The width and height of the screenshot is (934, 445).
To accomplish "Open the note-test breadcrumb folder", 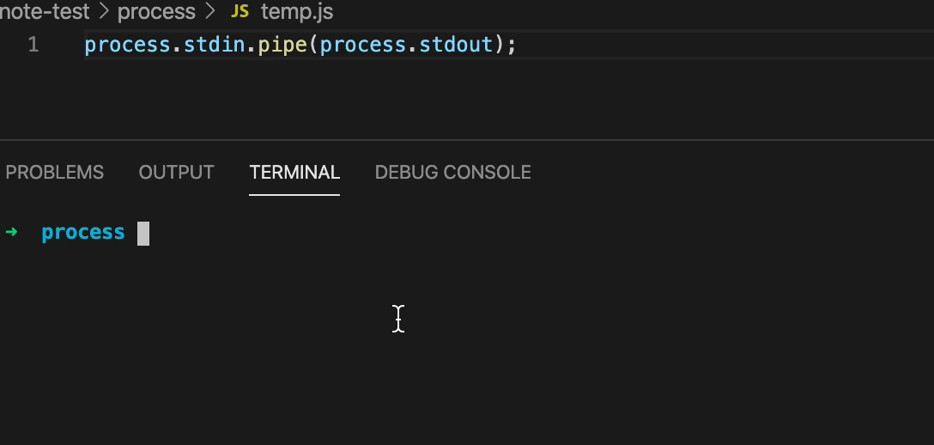I will point(44,11).
